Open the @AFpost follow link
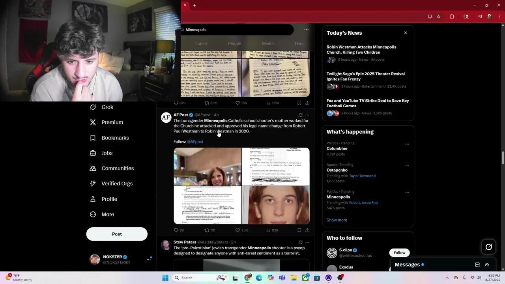This screenshot has height=284, width=505. pos(195,142)
